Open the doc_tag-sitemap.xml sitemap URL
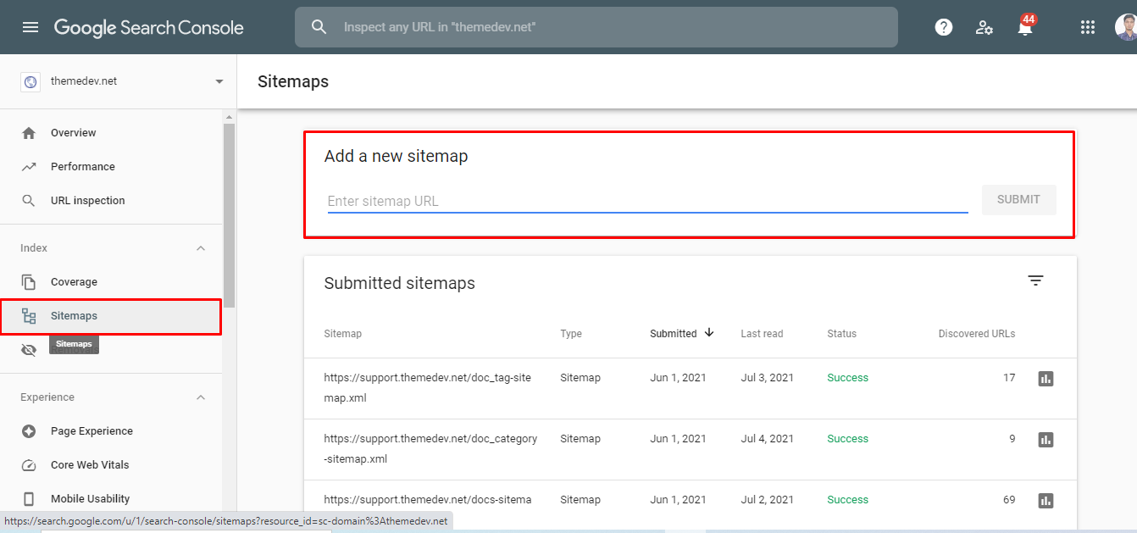The width and height of the screenshot is (1137, 533). 428,388
